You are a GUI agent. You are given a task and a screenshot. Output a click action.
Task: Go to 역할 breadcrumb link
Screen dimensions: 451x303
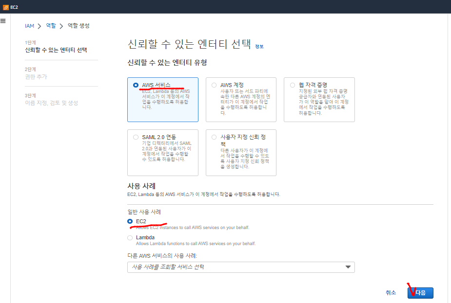[x=51, y=26]
